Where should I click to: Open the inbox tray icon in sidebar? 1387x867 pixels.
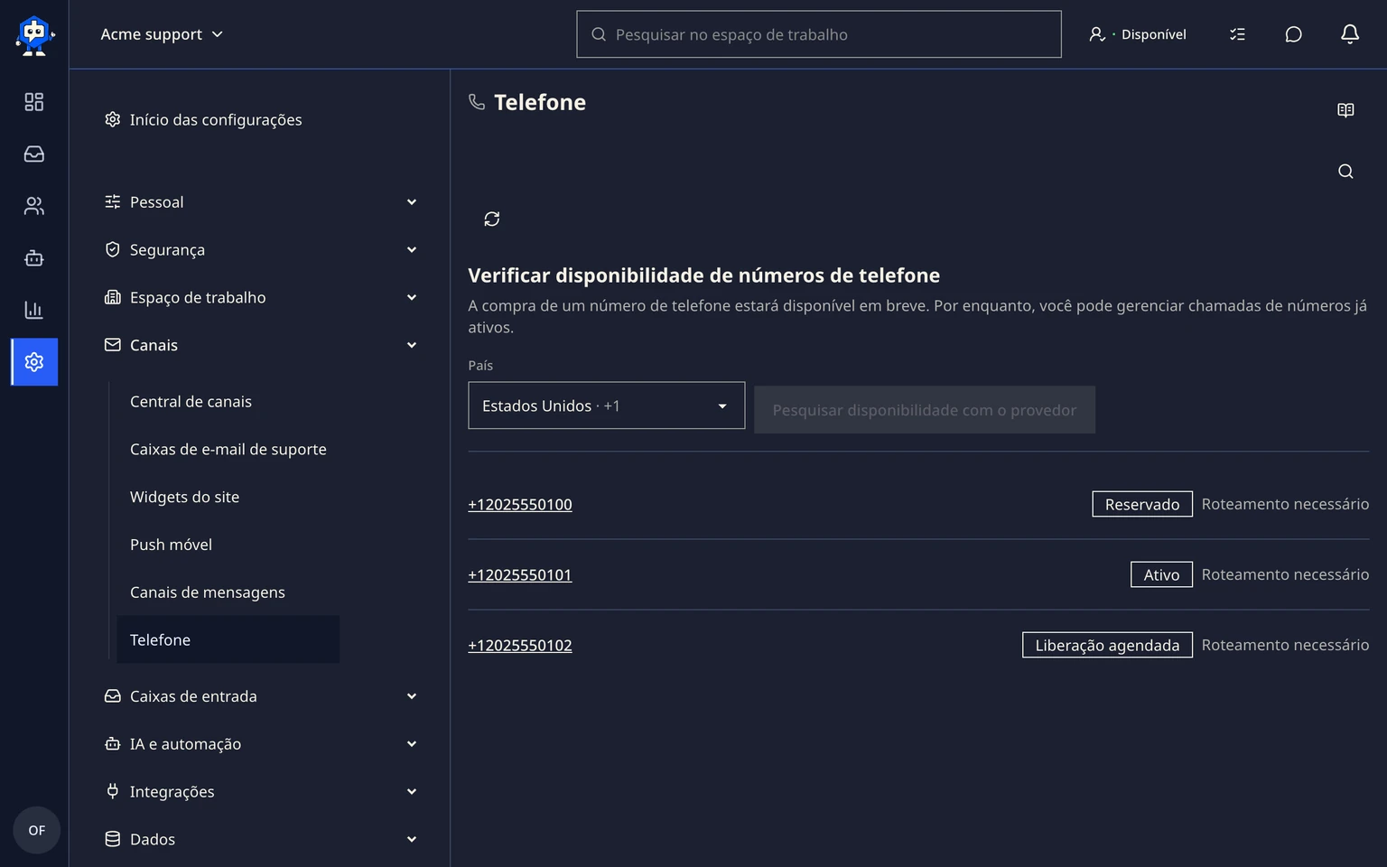tap(34, 154)
